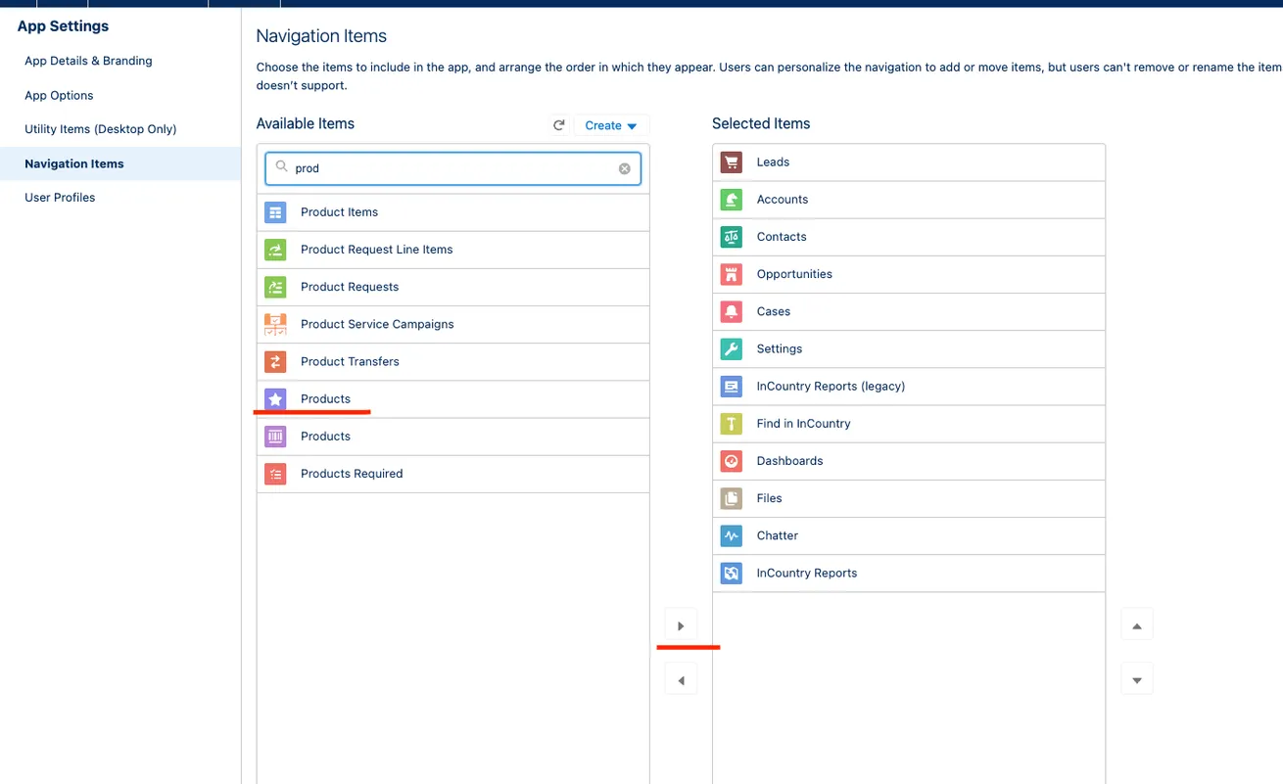Click the Leads cart icon

tap(732, 162)
